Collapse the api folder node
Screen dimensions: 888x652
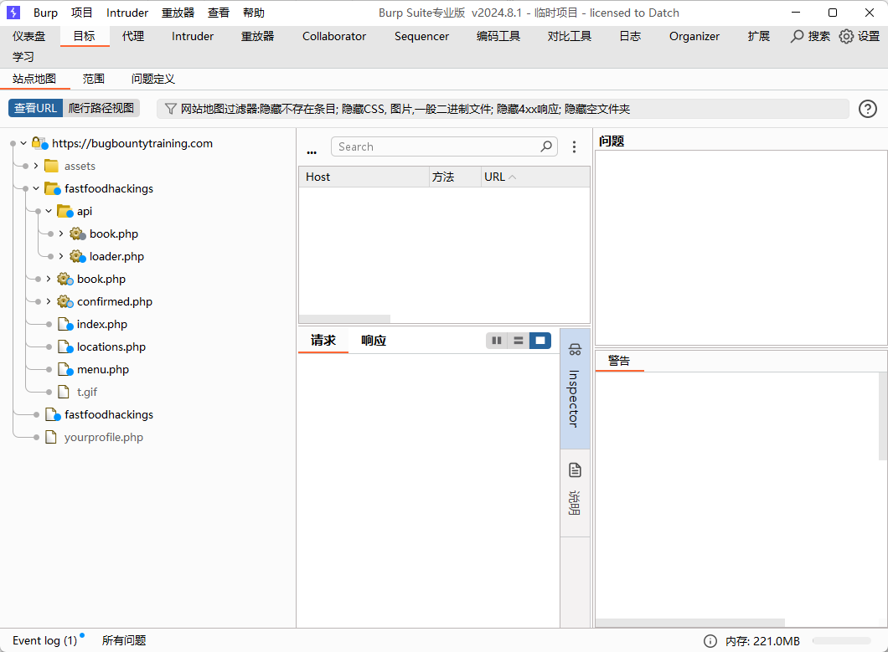[48, 211]
